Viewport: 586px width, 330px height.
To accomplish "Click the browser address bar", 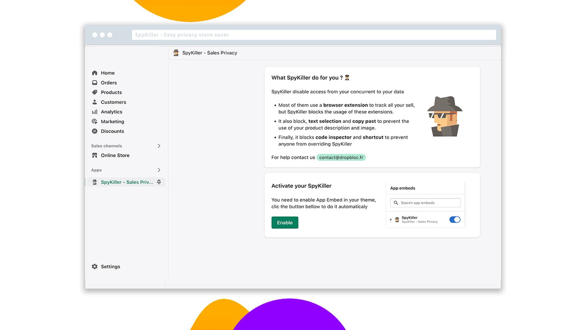I will [x=314, y=35].
